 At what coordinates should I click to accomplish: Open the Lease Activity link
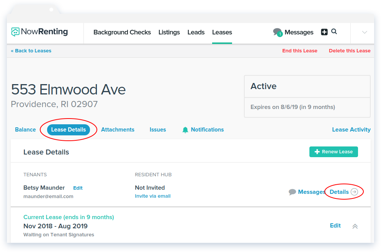pyautogui.click(x=352, y=130)
